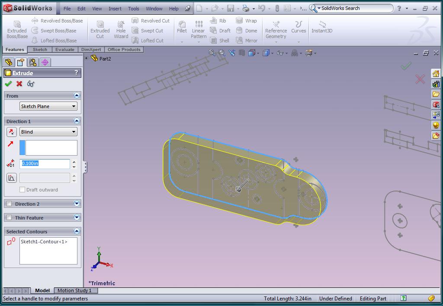Increase depth with stepper up arrow
This screenshot has width=443, height=306.
74,162
